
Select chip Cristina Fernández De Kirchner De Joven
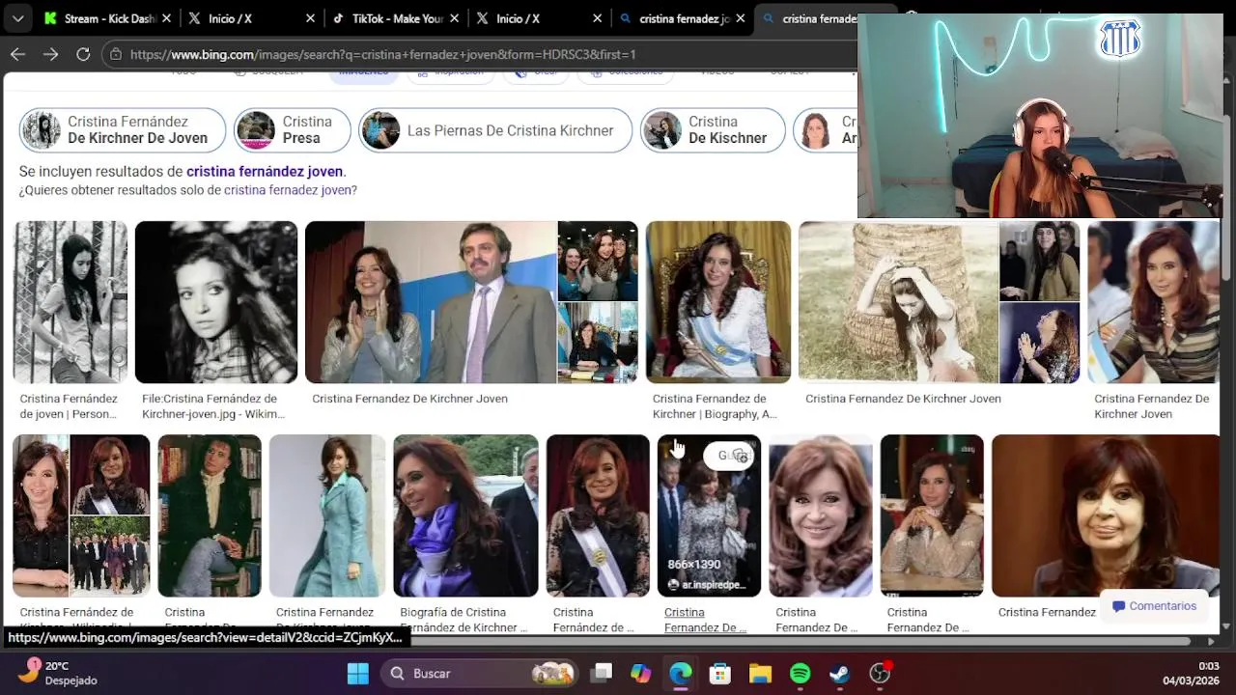[123, 130]
